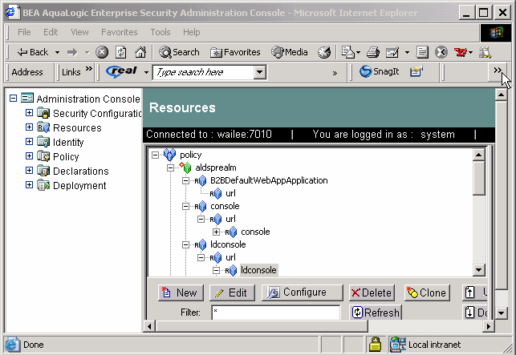Click the History clock icon
The width and height of the screenshot is (516, 355).
324,52
